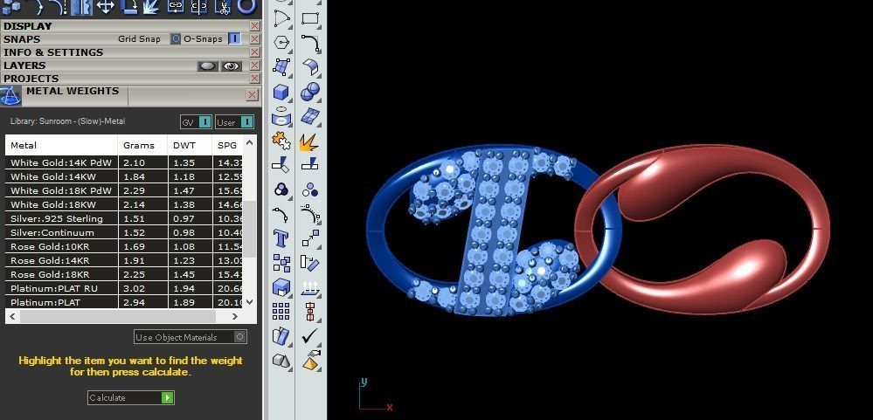
Task: Click the gray oval button in Layers bar
Action: coord(208,65)
